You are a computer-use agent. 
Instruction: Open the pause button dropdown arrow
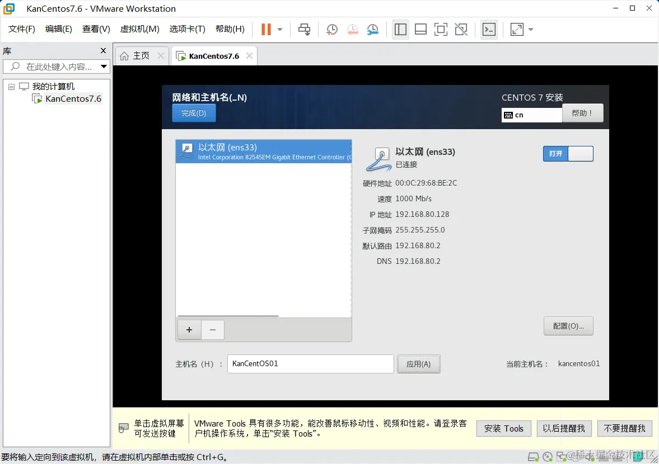(278, 29)
